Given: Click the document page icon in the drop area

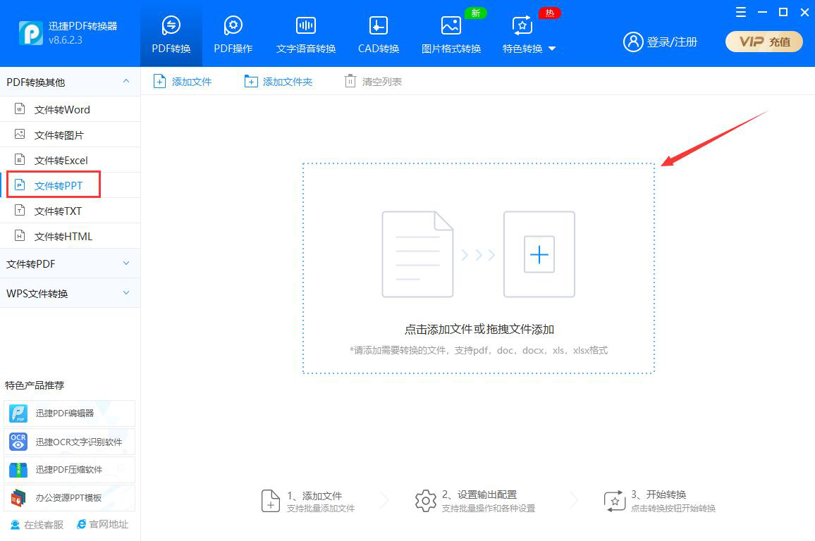Looking at the screenshot, I should click(x=417, y=254).
